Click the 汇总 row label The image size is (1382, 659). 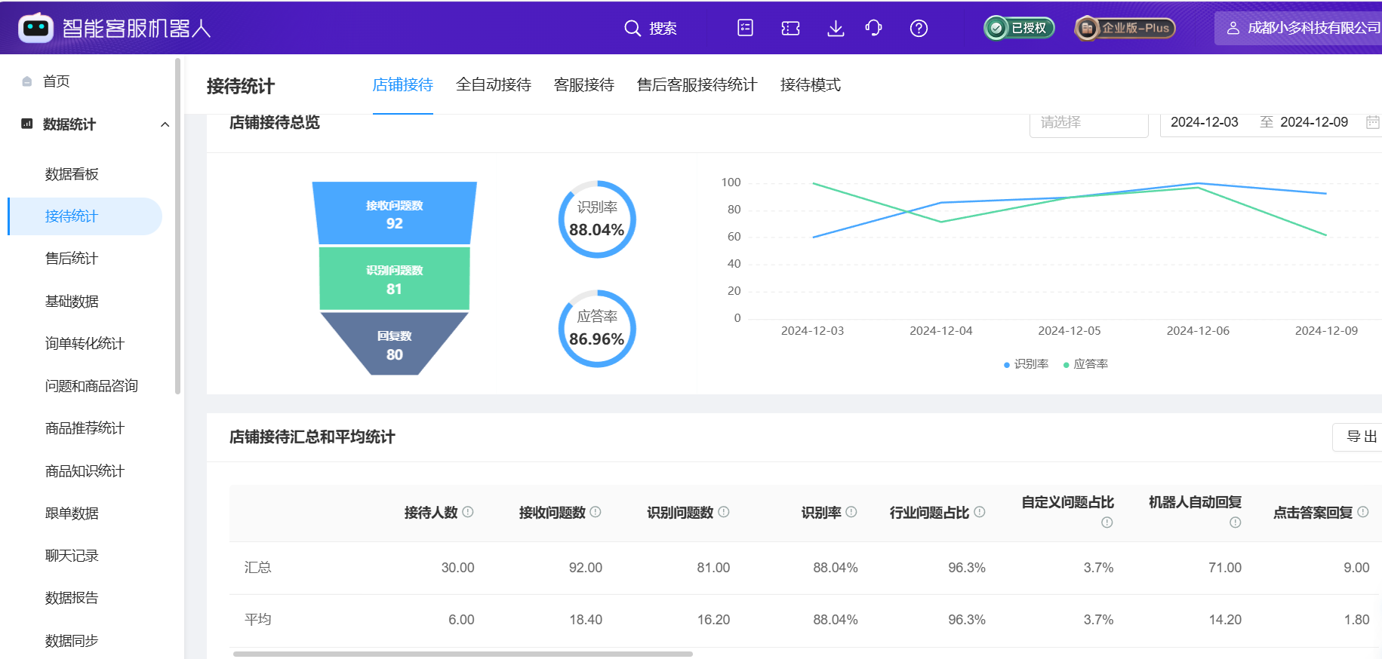(x=257, y=567)
